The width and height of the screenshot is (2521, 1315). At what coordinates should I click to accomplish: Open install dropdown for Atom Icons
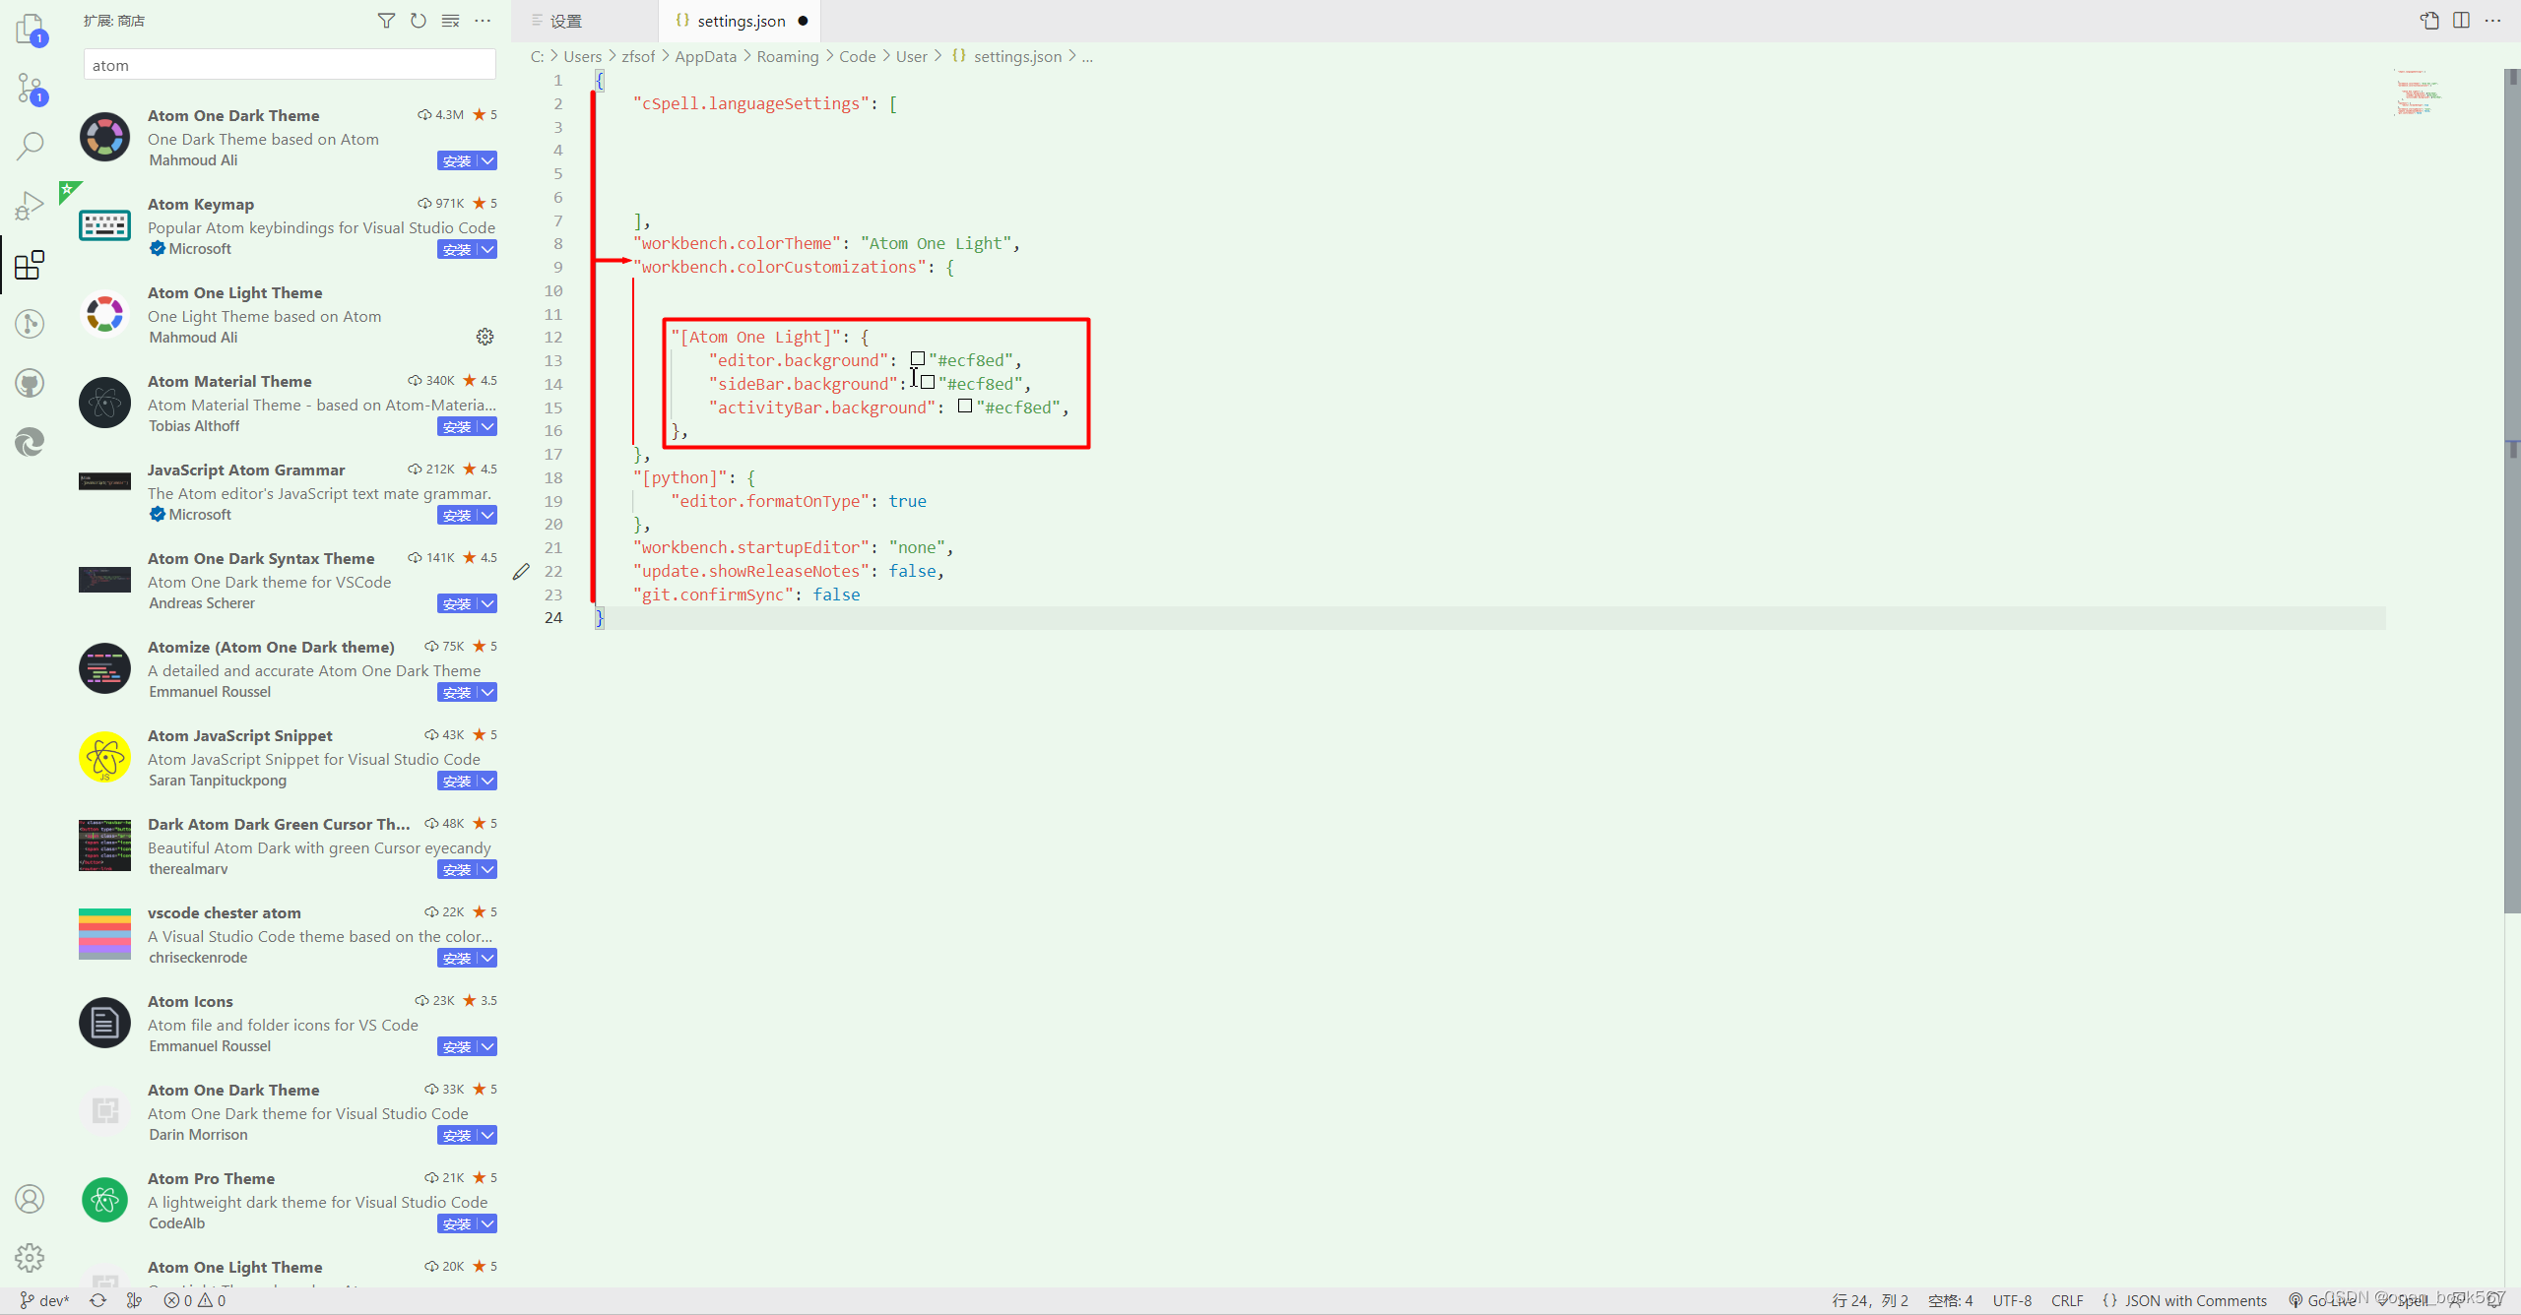(487, 1046)
